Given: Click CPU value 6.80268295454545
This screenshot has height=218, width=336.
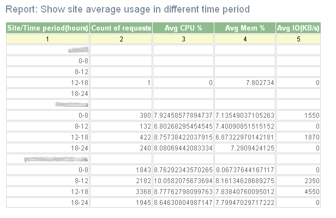Looking at the screenshot, I should (183, 126).
